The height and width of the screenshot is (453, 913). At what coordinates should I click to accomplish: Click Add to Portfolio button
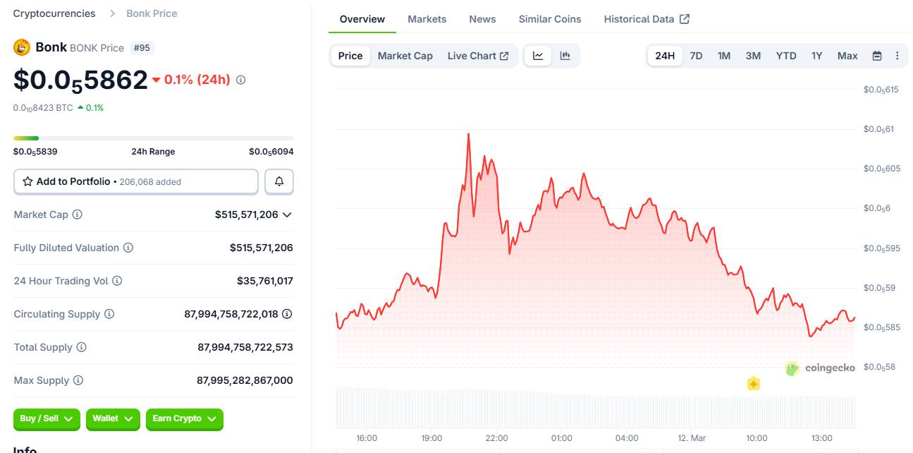[136, 181]
